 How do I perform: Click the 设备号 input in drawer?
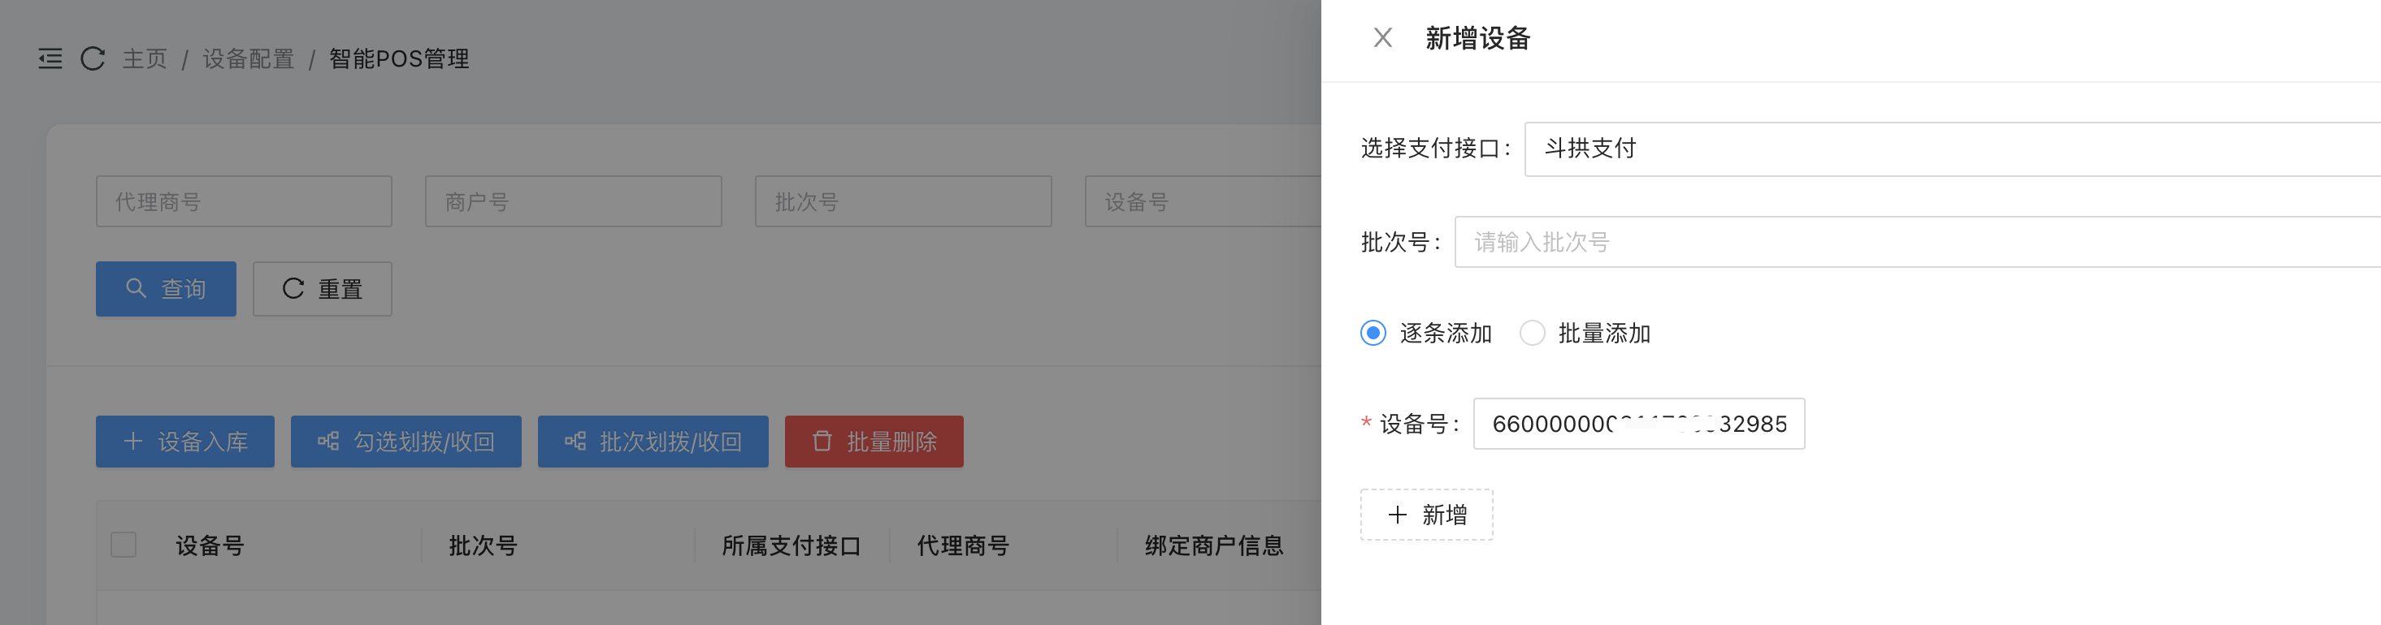click(1638, 424)
